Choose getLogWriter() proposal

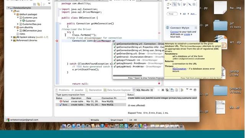[x=139, y=67]
